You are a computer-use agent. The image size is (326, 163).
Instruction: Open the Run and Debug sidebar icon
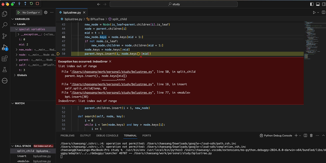[x=5, y=47]
